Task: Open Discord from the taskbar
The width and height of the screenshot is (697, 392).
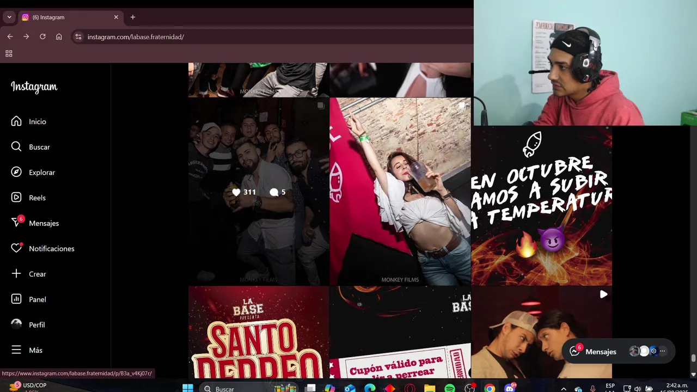Action: point(510,388)
